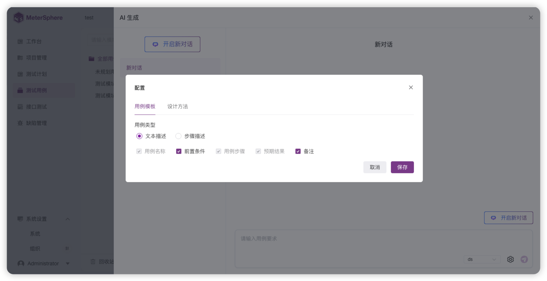Select the 测试用例 sidebar icon

point(20,90)
